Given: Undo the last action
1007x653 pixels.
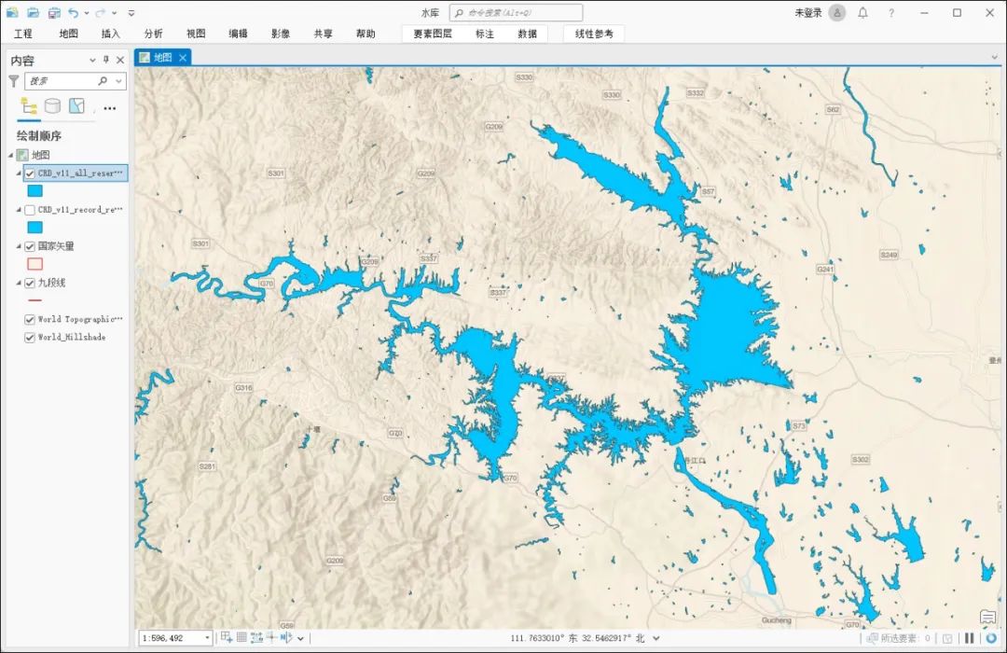Looking at the screenshot, I should click(74, 12).
